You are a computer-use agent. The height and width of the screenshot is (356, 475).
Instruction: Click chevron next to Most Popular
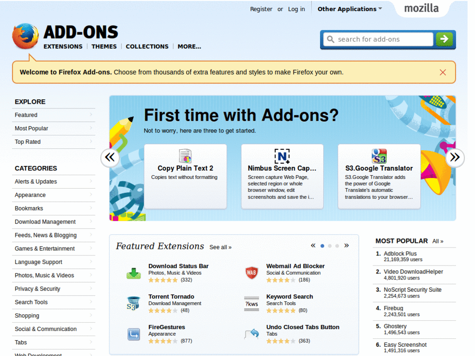[x=91, y=128]
